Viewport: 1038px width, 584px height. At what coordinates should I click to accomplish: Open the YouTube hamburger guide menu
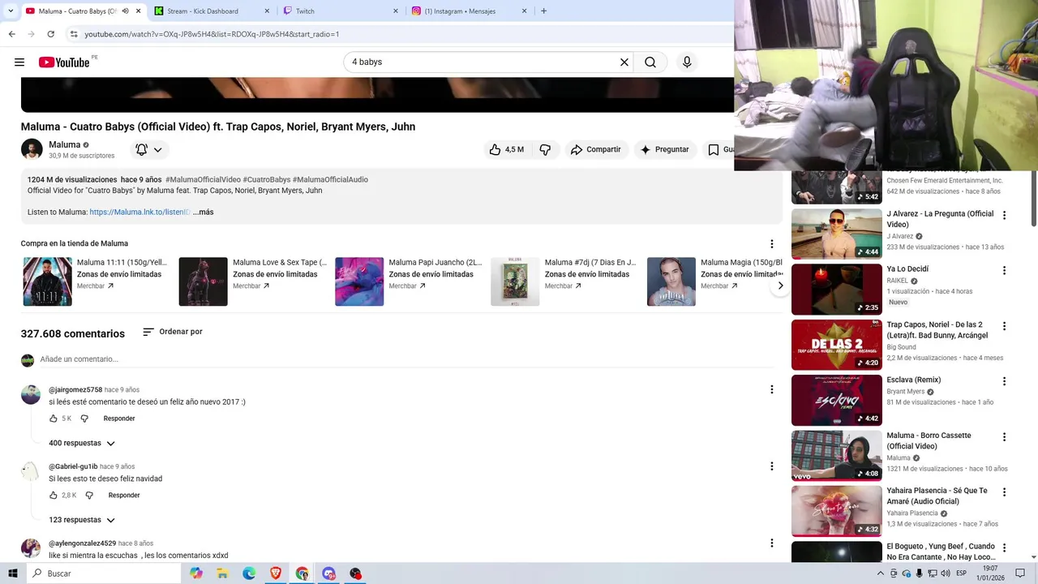coord(19,62)
